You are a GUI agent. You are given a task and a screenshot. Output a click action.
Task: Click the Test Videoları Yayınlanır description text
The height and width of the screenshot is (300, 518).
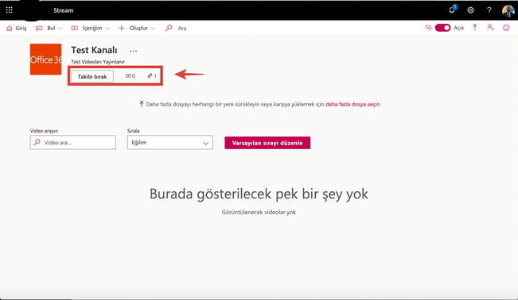(x=98, y=62)
